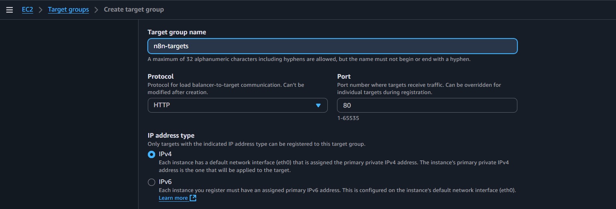Click chevron separator after Target groups breadcrumb
Screen dimensions: 616x209
coord(96,10)
